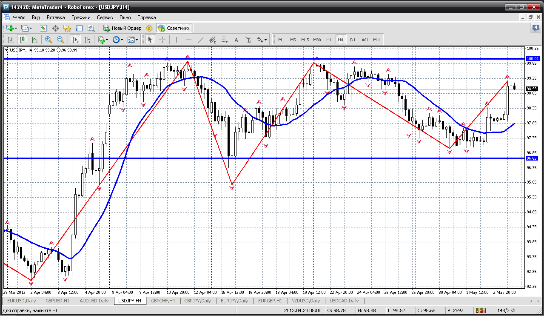Open the Strategy Tester icon

[x=91, y=28]
